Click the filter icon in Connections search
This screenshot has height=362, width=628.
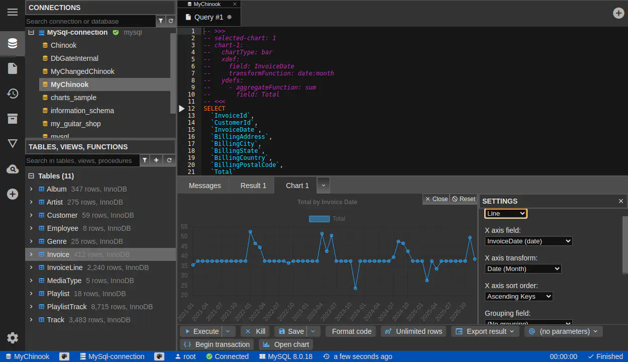(x=161, y=21)
